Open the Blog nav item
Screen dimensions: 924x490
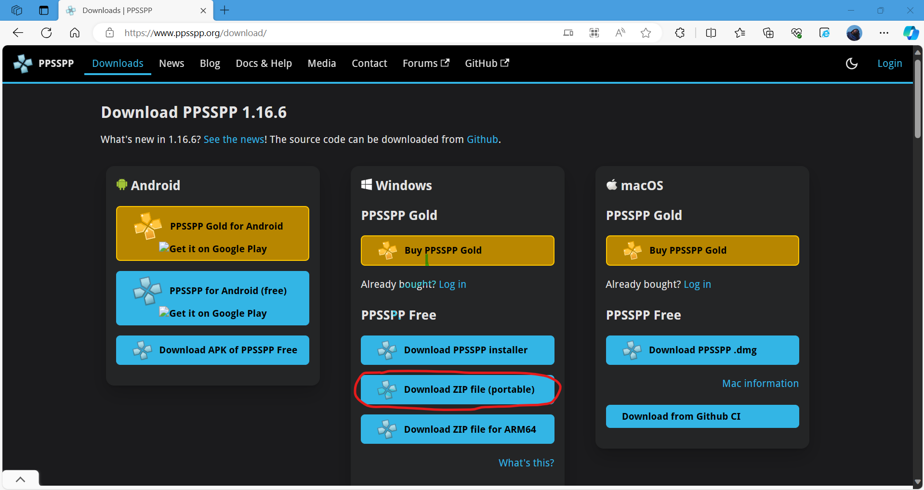pyautogui.click(x=210, y=64)
